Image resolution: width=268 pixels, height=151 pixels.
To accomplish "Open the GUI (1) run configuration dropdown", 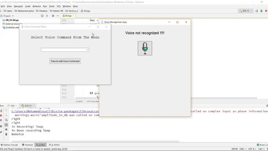I will (x=246, y=11).
